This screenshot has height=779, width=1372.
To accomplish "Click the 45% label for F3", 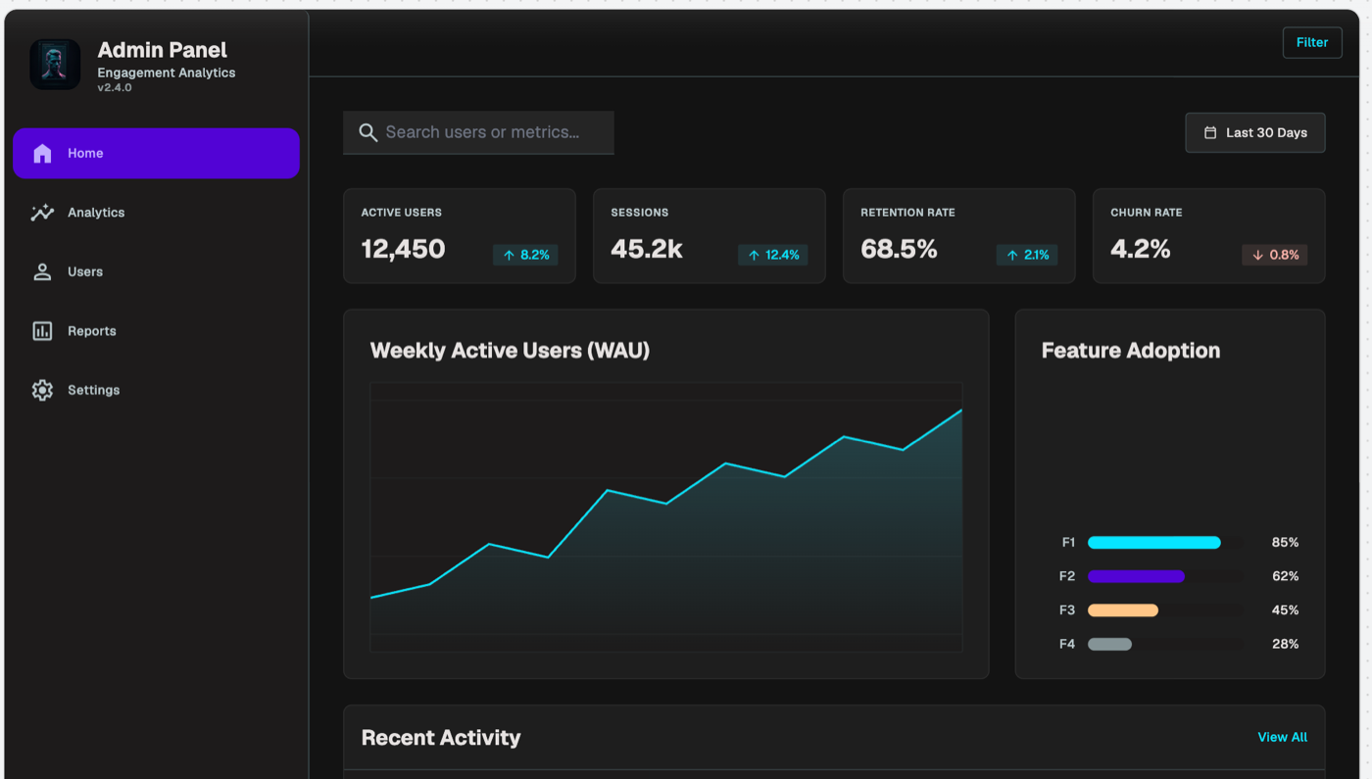I will [x=1285, y=610].
